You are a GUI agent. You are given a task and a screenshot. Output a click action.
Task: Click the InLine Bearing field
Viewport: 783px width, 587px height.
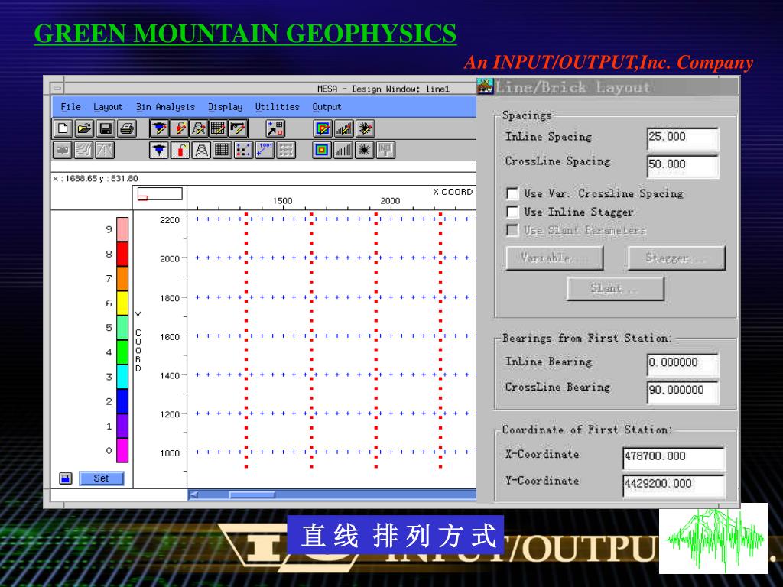683,364
